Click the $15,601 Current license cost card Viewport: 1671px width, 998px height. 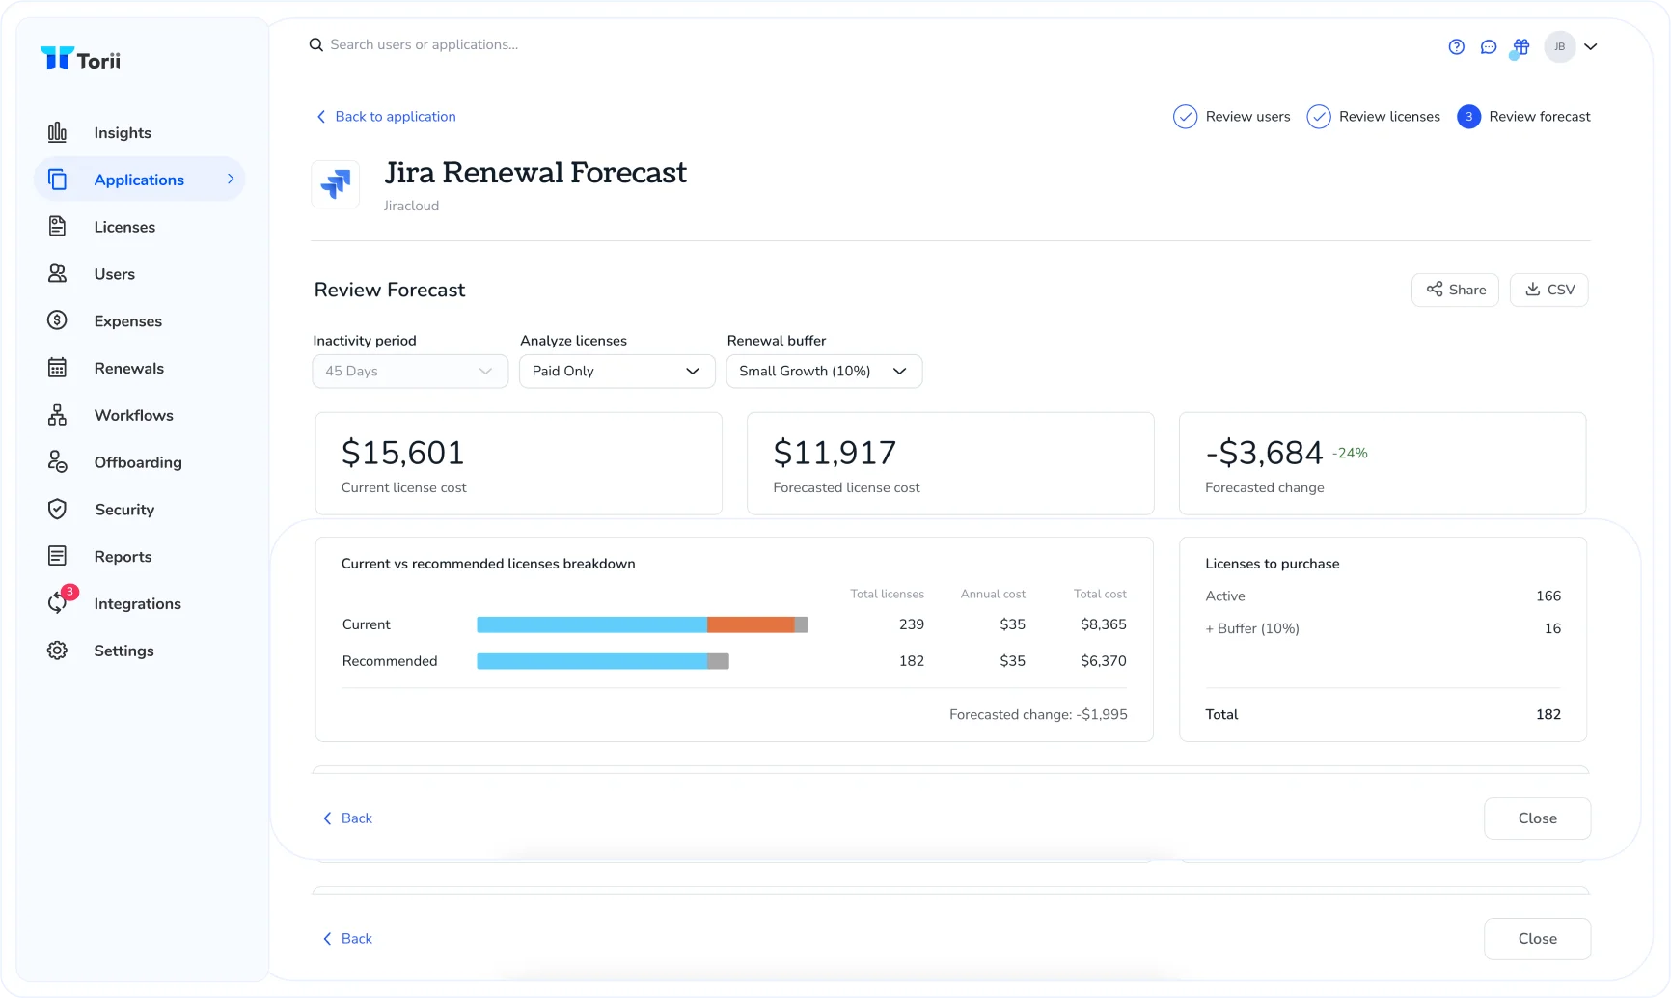click(518, 463)
